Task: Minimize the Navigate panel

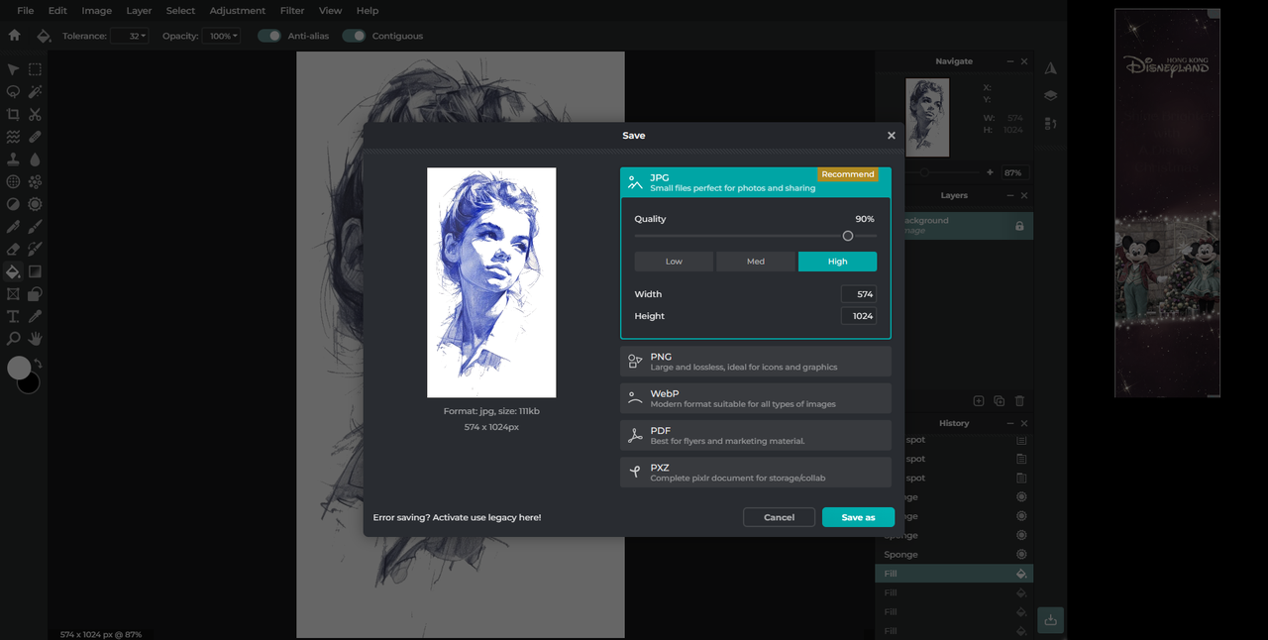Action: click(1010, 61)
